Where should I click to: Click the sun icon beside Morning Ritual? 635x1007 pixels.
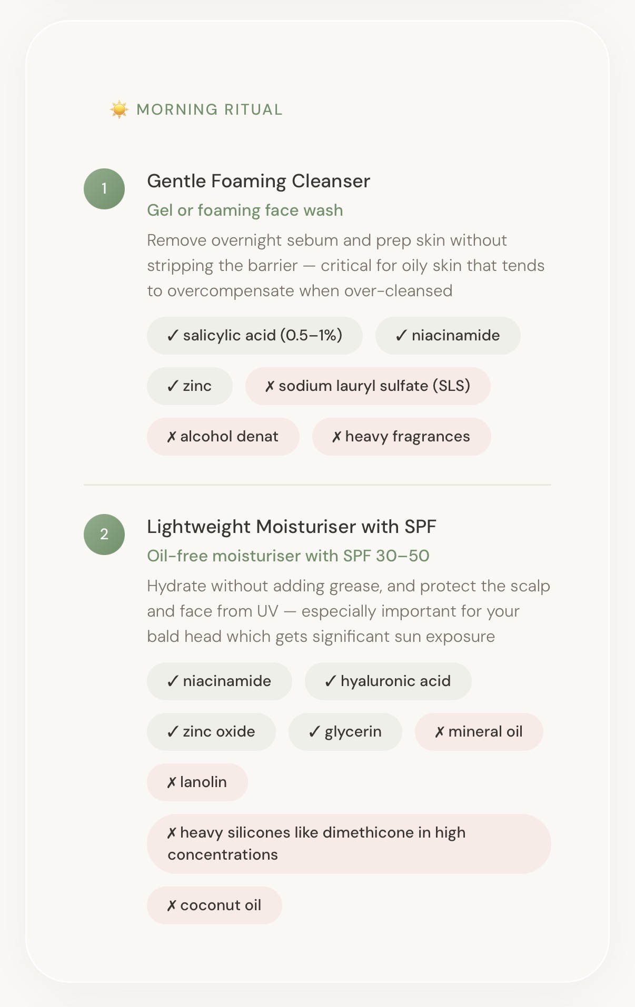120,109
